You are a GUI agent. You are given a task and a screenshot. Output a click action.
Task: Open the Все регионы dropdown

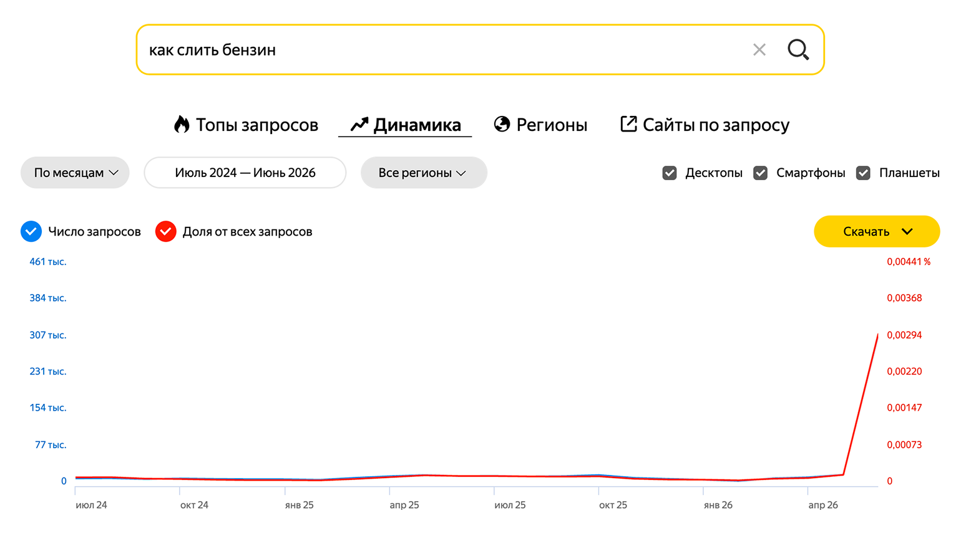tap(424, 173)
